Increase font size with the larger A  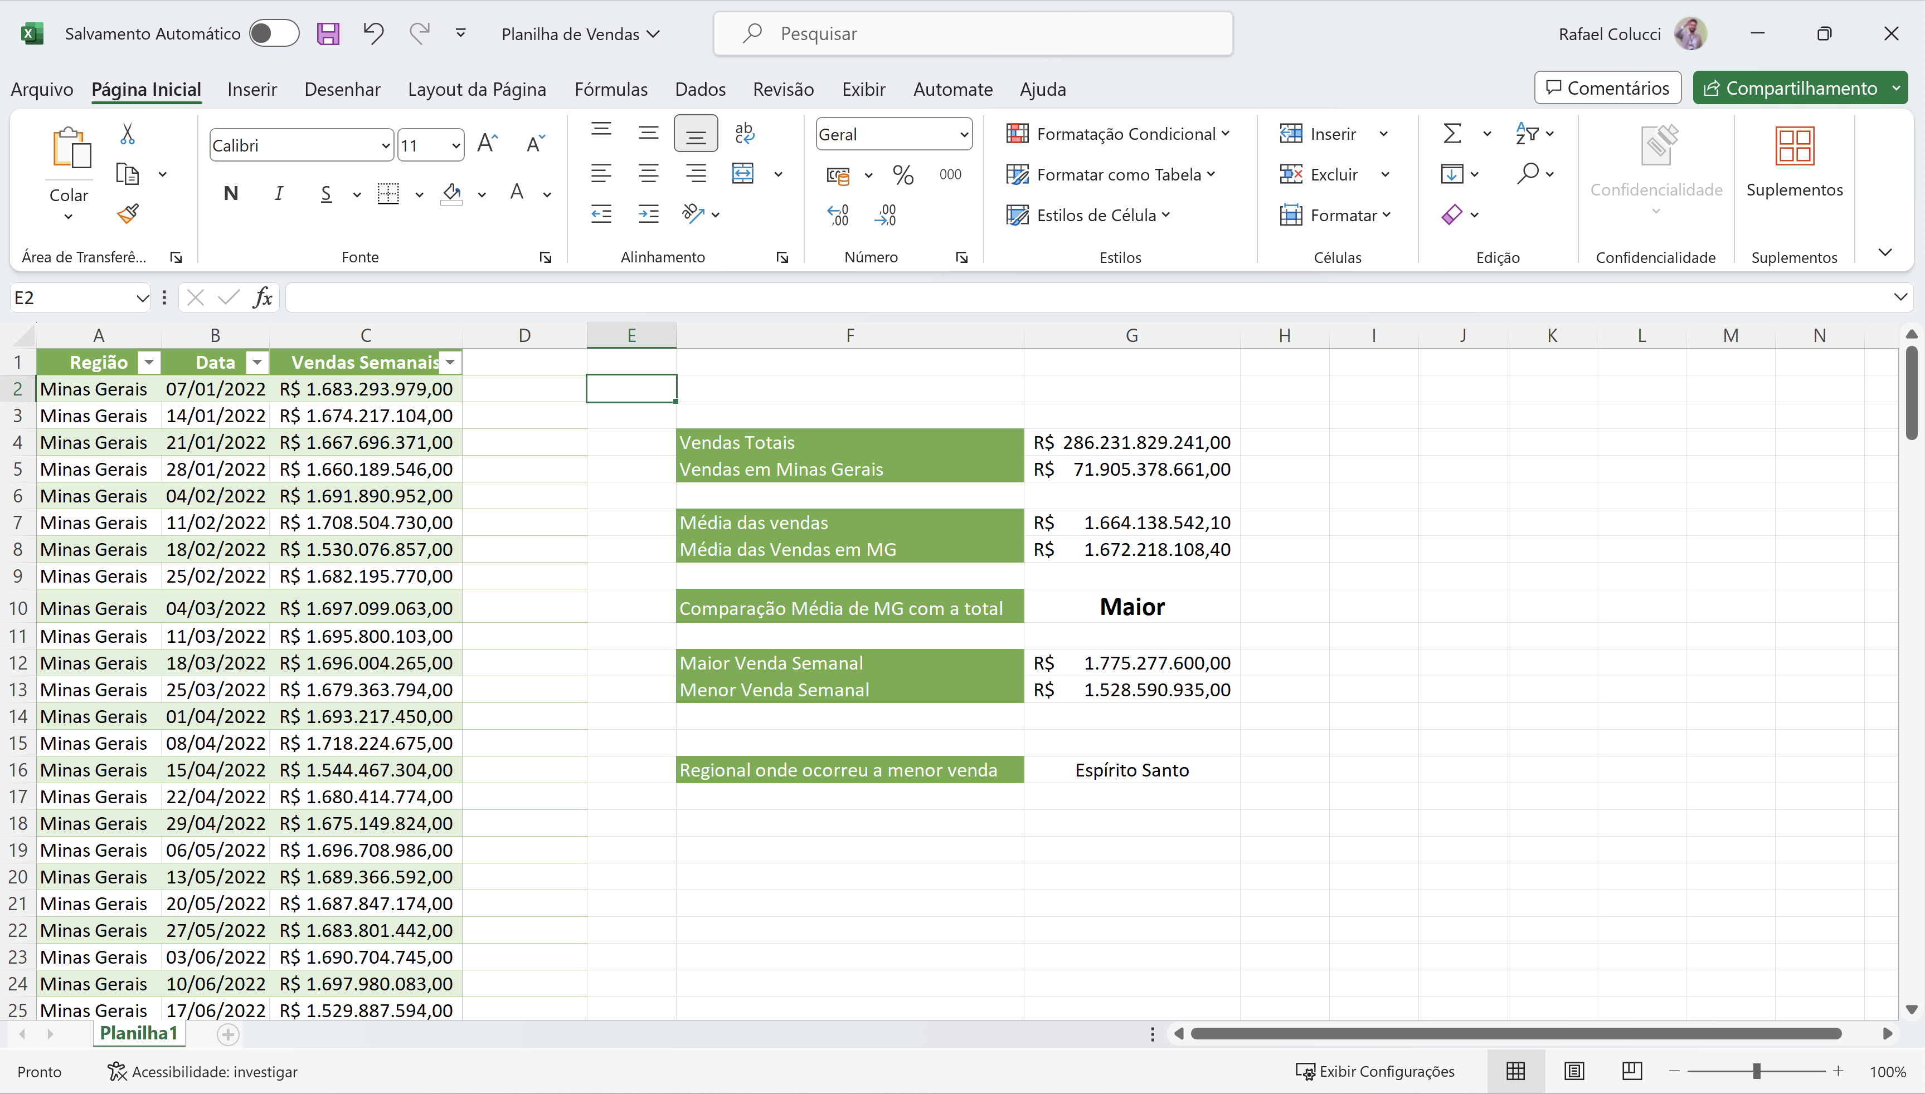pyautogui.click(x=488, y=144)
